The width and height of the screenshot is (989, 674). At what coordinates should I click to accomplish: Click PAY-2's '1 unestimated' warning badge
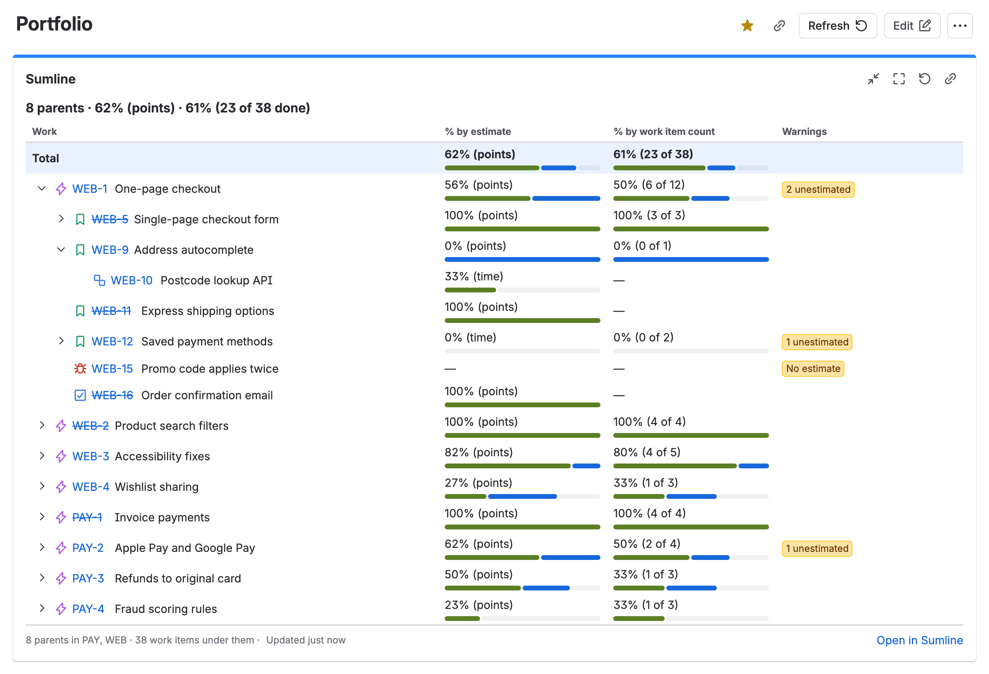click(x=817, y=548)
